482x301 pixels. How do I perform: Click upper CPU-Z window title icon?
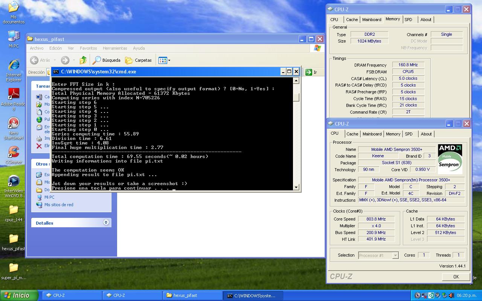pos(330,9)
